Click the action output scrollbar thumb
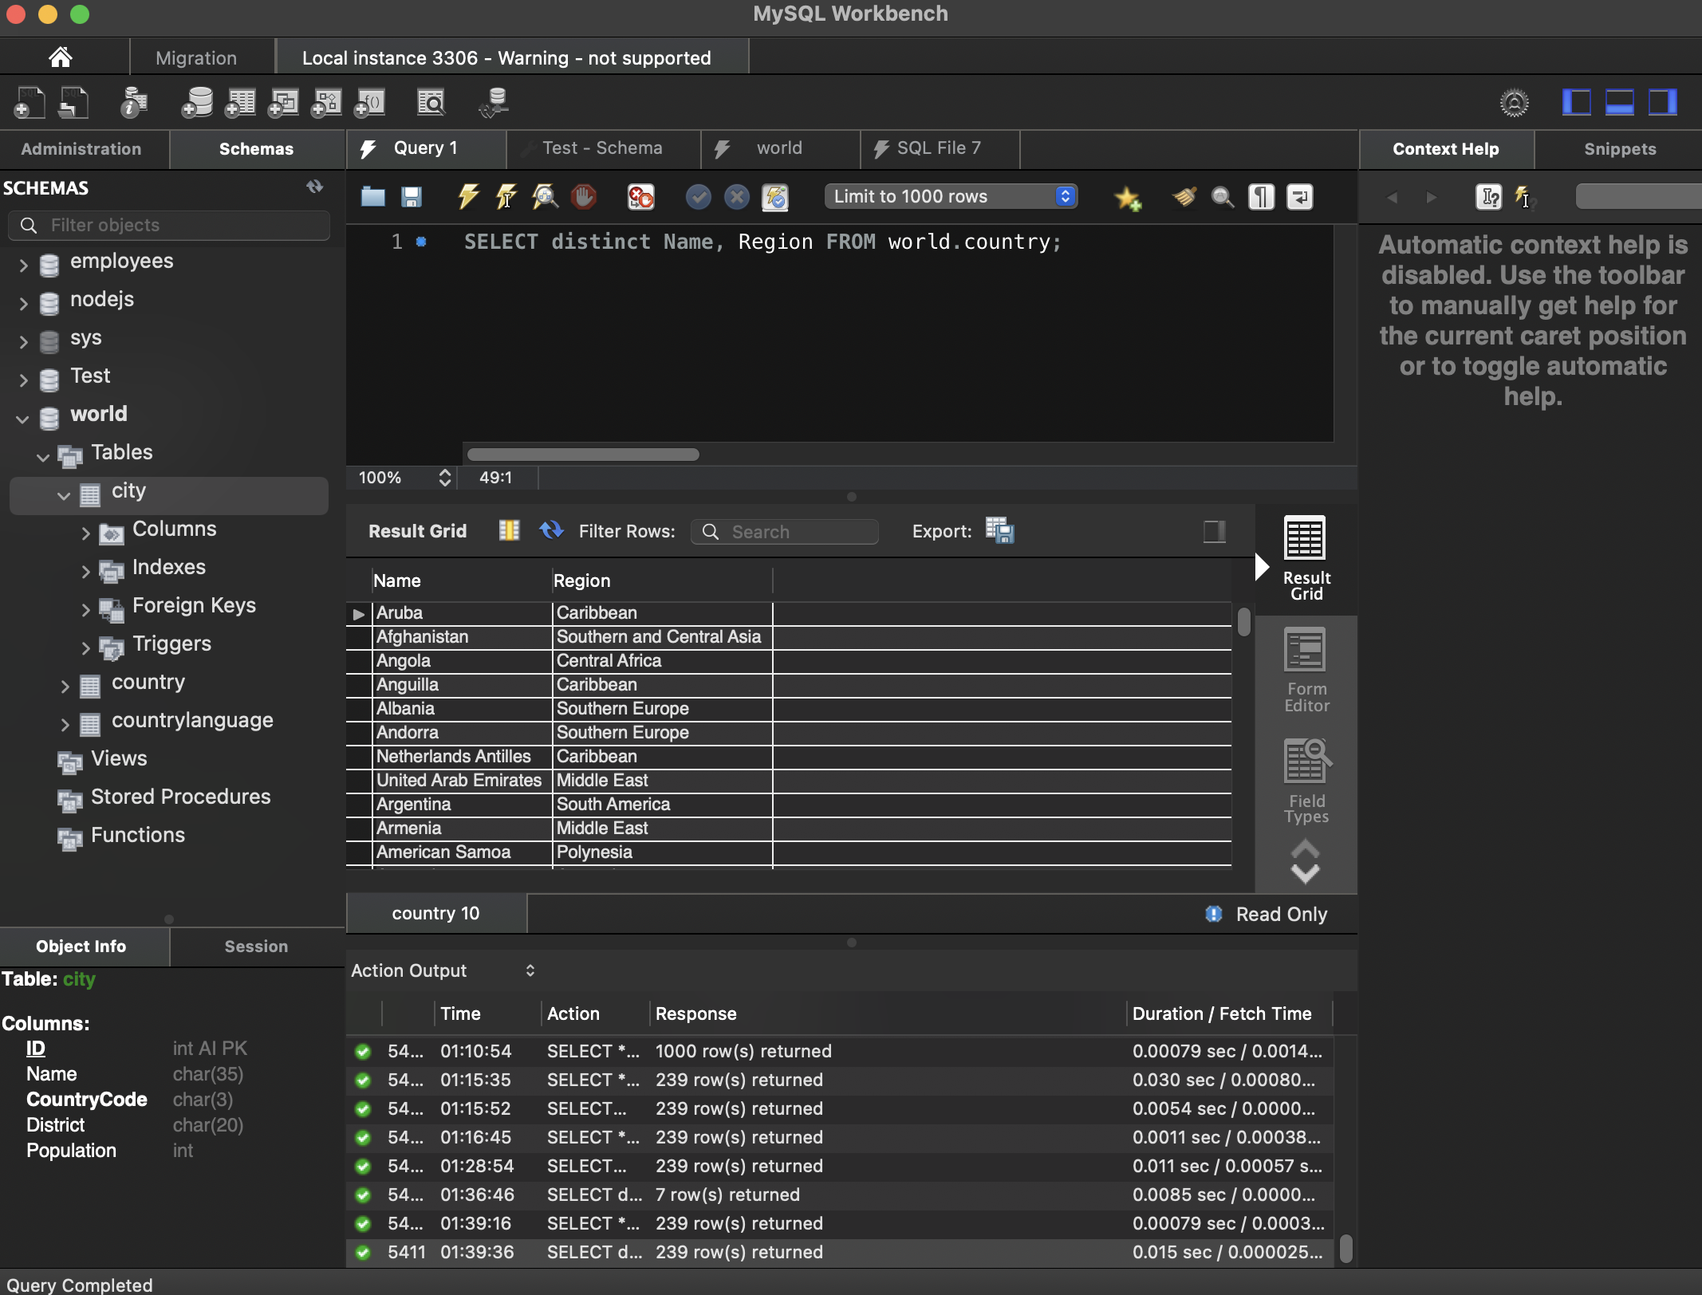 (x=1346, y=1248)
